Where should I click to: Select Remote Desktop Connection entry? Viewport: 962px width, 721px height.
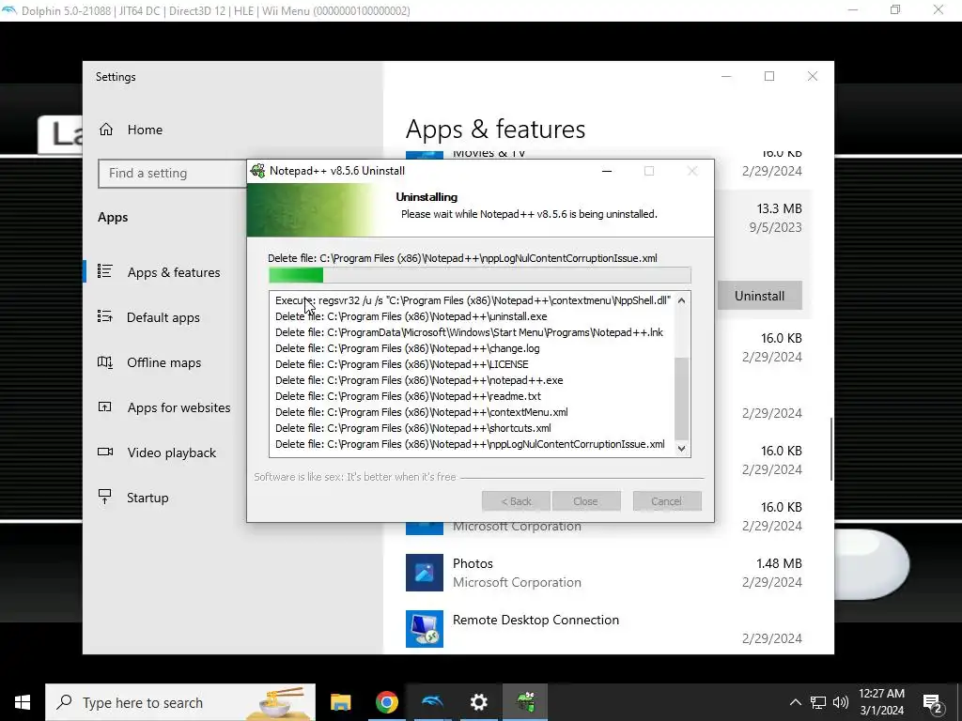point(604,629)
